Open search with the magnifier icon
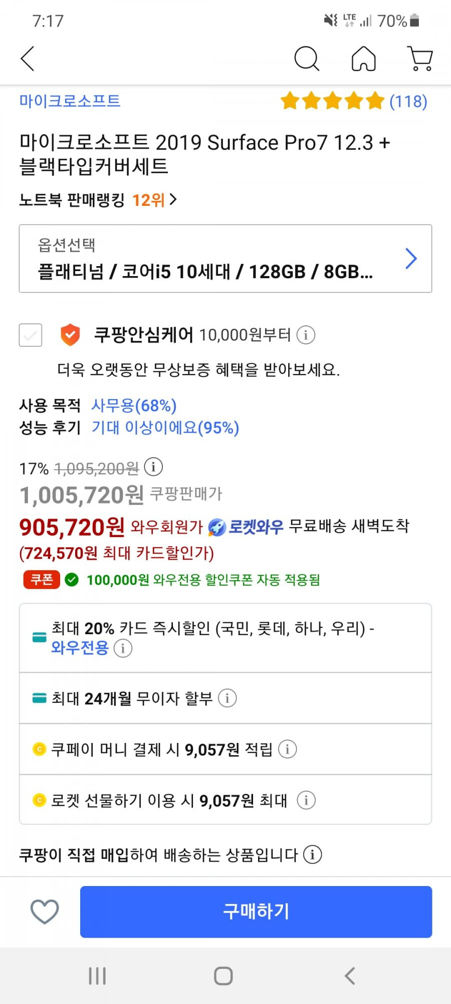451x1004 pixels. [x=307, y=59]
